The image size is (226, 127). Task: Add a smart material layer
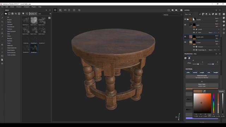[213, 14]
